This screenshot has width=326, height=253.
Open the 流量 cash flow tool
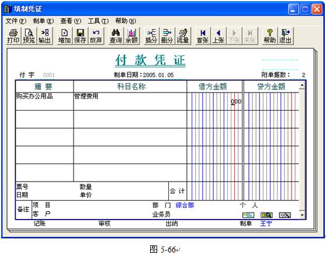pos(182,36)
